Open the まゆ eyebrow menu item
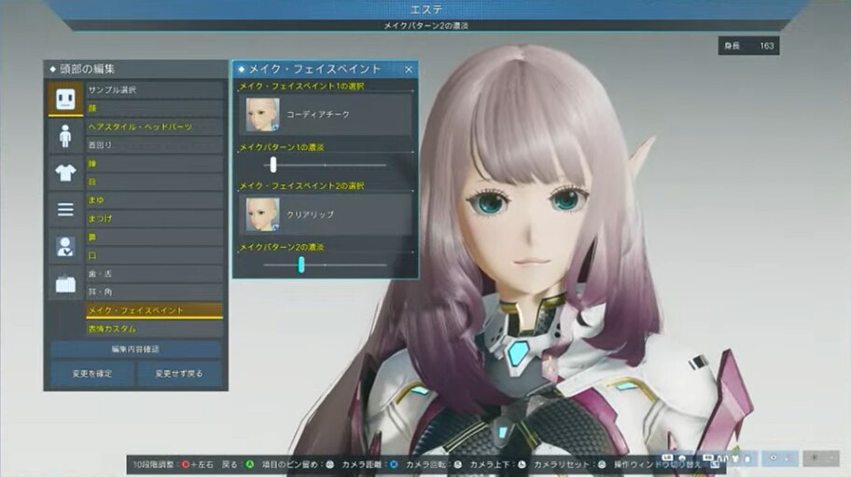This screenshot has width=851, height=477. tap(155, 200)
